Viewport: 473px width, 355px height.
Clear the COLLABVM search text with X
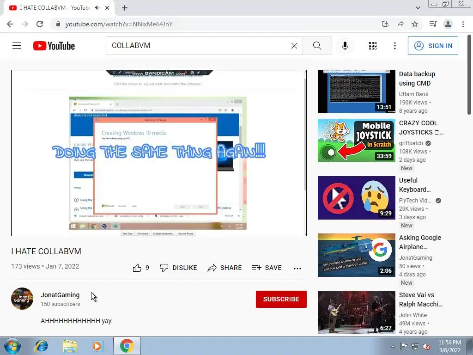pos(294,46)
